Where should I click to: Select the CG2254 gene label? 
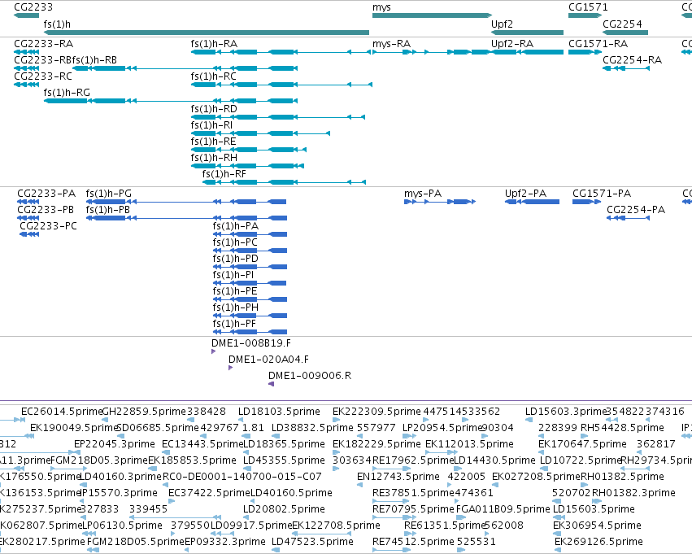(x=622, y=24)
